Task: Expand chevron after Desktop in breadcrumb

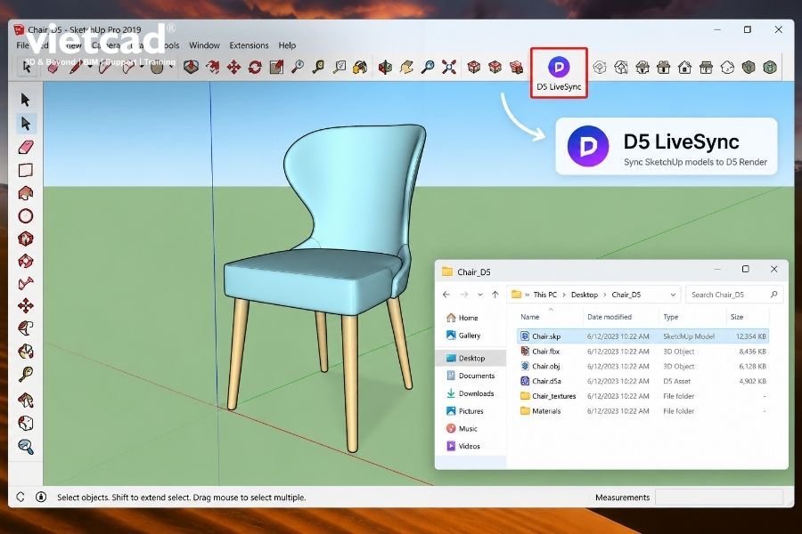Action: pyautogui.click(x=604, y=295)
